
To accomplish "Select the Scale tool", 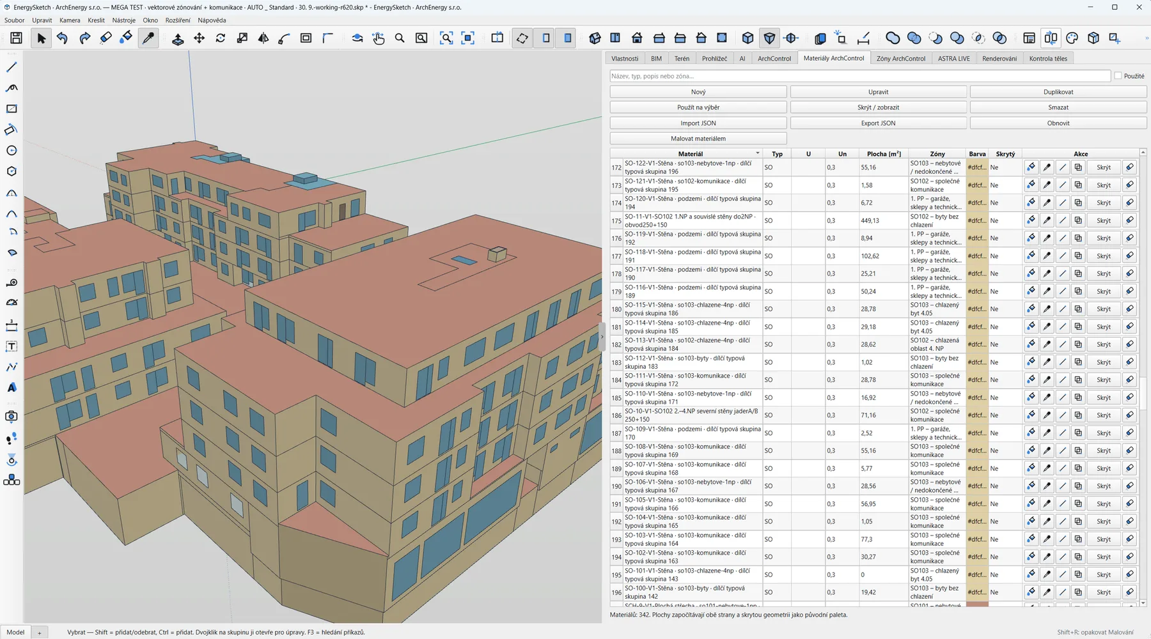I will click(242, 38).
